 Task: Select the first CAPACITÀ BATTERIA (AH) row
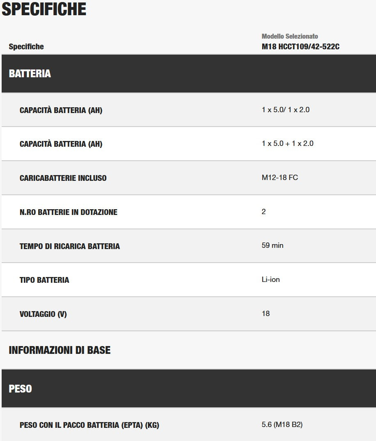tap(189, 110)
